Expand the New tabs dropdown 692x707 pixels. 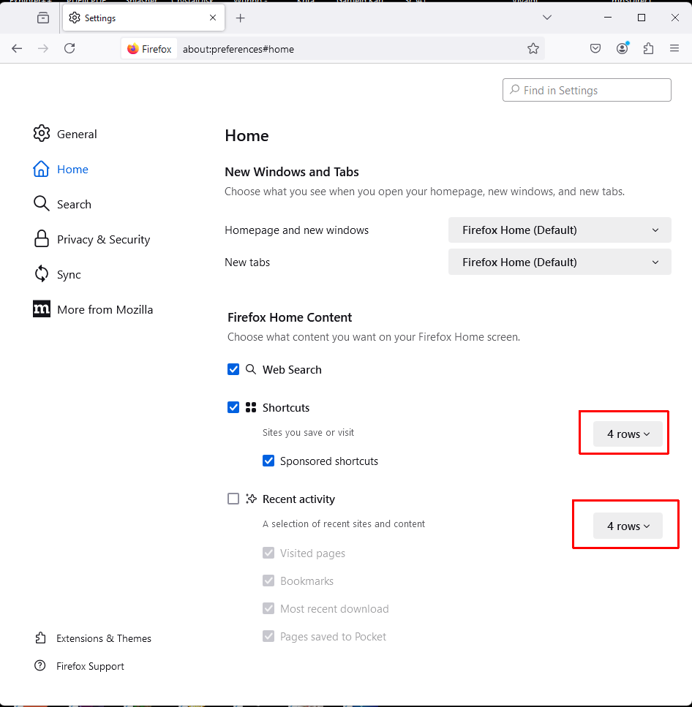(x=560, y=262)
